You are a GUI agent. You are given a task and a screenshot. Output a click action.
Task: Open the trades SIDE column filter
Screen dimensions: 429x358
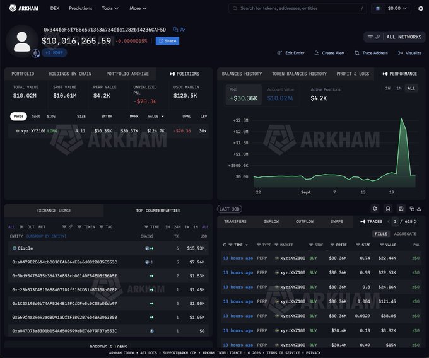tap(316, 245)
